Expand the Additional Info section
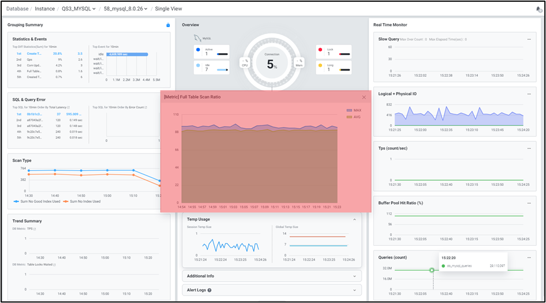Screen dimensions: 546x303 click(272, 276)
